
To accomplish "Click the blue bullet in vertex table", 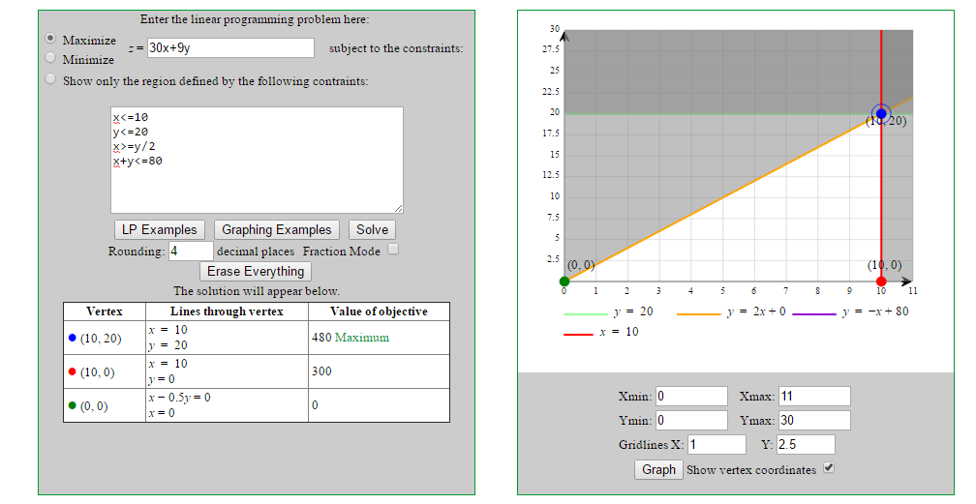I will point(73,338).
